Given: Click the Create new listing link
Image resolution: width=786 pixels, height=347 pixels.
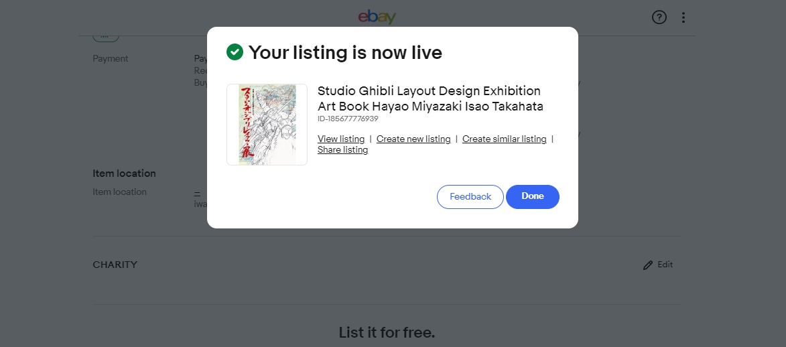Looking at the screenshot, I should click(413, 139).
